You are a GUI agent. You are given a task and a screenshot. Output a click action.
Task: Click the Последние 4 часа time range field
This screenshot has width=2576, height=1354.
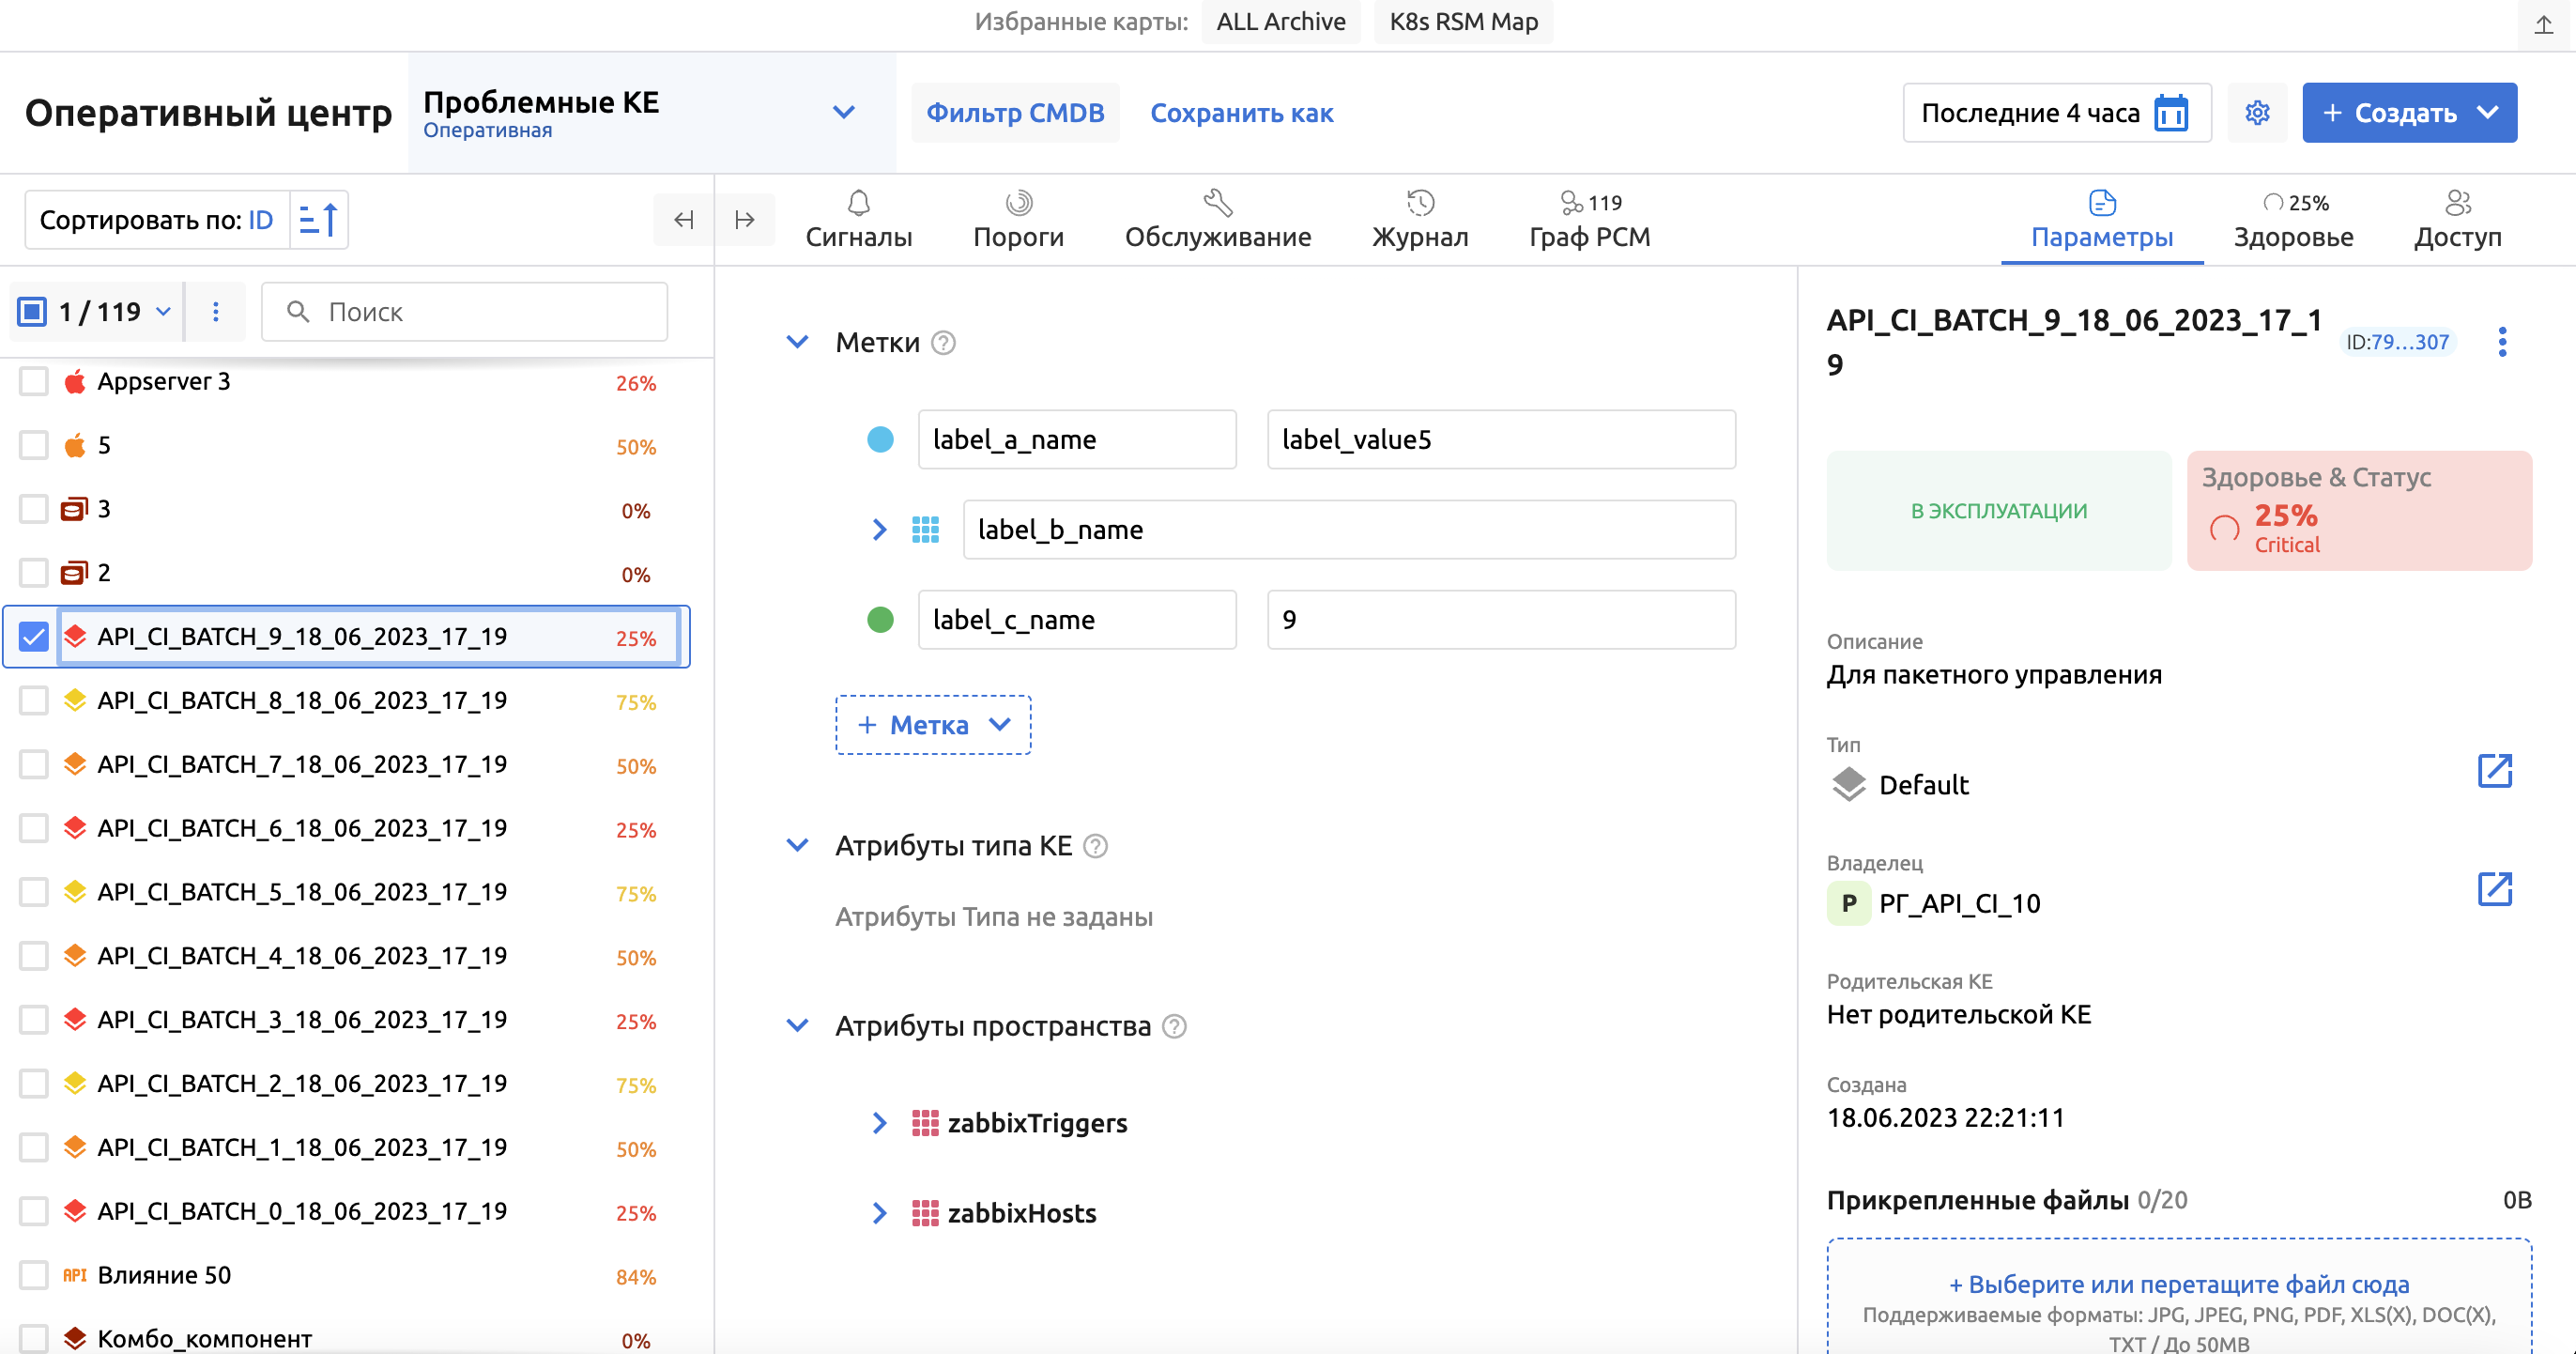click(x=2056, y=113)
